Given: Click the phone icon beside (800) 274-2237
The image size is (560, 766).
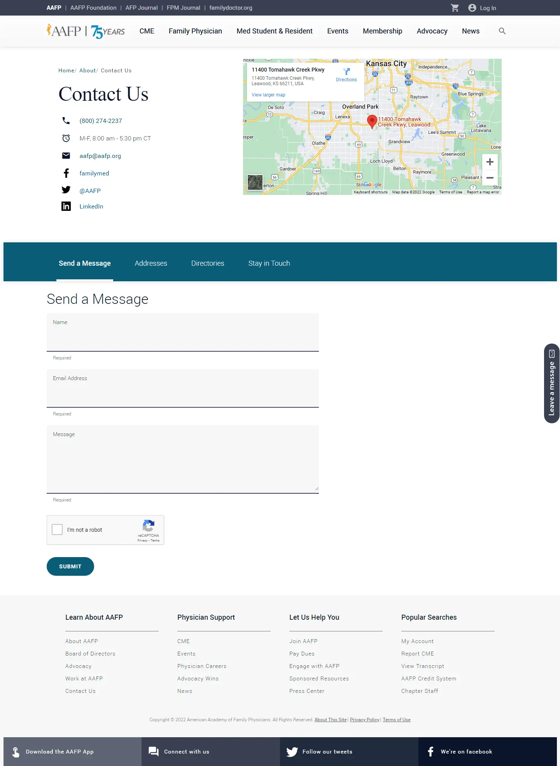Looking at the screenshot, I should point(66,121).
